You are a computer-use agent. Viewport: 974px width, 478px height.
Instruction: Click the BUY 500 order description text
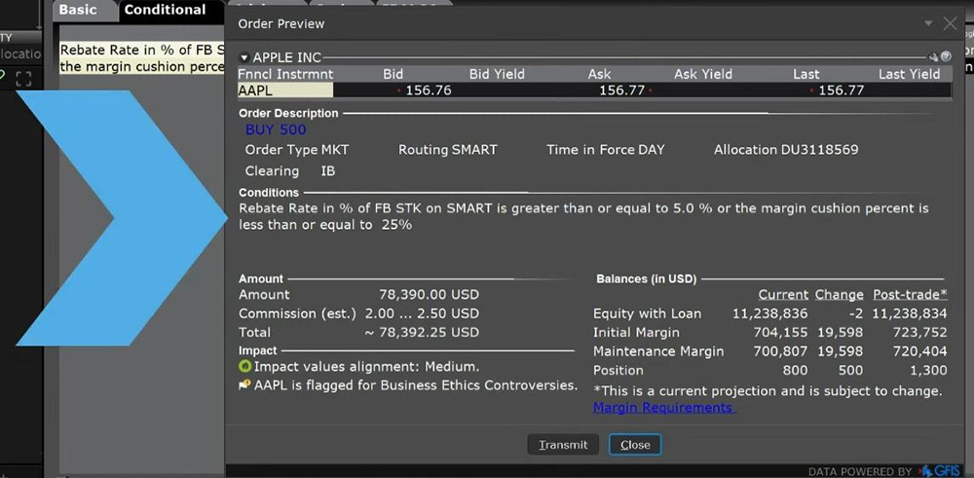tap(276, 129)
